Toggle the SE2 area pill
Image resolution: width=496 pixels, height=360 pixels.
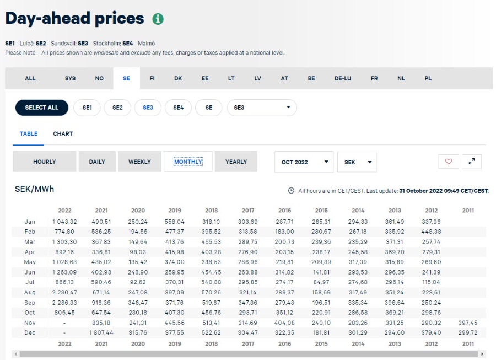tap(117, 108)
